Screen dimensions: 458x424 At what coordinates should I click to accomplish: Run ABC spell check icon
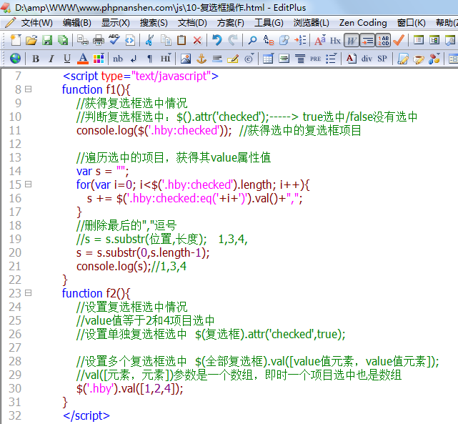pyautogui.click(x=114, y=39)
